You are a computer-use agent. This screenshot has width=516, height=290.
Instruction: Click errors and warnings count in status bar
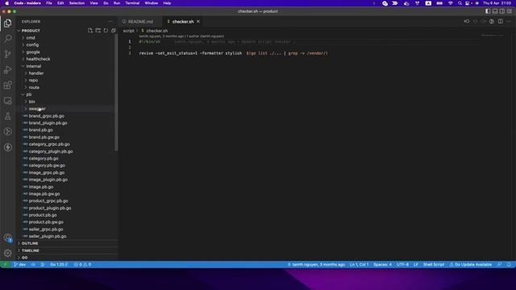pyautogui.click(x=82, y=264)
